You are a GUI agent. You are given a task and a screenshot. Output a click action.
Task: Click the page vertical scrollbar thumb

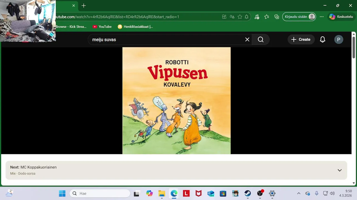click(354, 47)
